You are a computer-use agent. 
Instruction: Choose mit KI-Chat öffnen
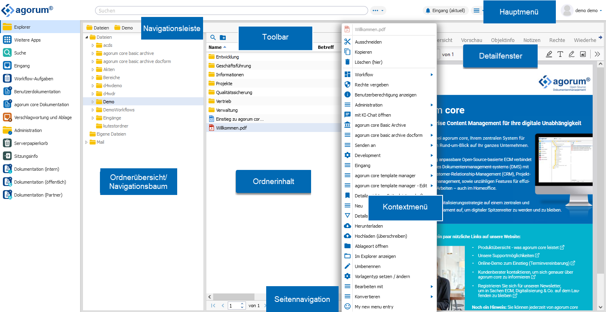tap(389, 115)
